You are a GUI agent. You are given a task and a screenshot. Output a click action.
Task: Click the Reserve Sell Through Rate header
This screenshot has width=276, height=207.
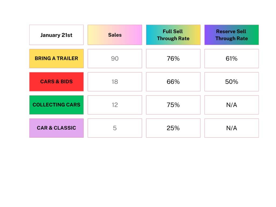232,35
